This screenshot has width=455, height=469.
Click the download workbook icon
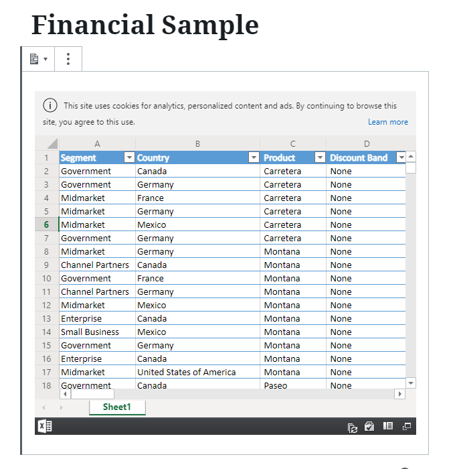click(x=369, y=426)
